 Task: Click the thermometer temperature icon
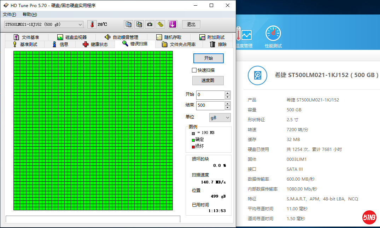[92, 24]
